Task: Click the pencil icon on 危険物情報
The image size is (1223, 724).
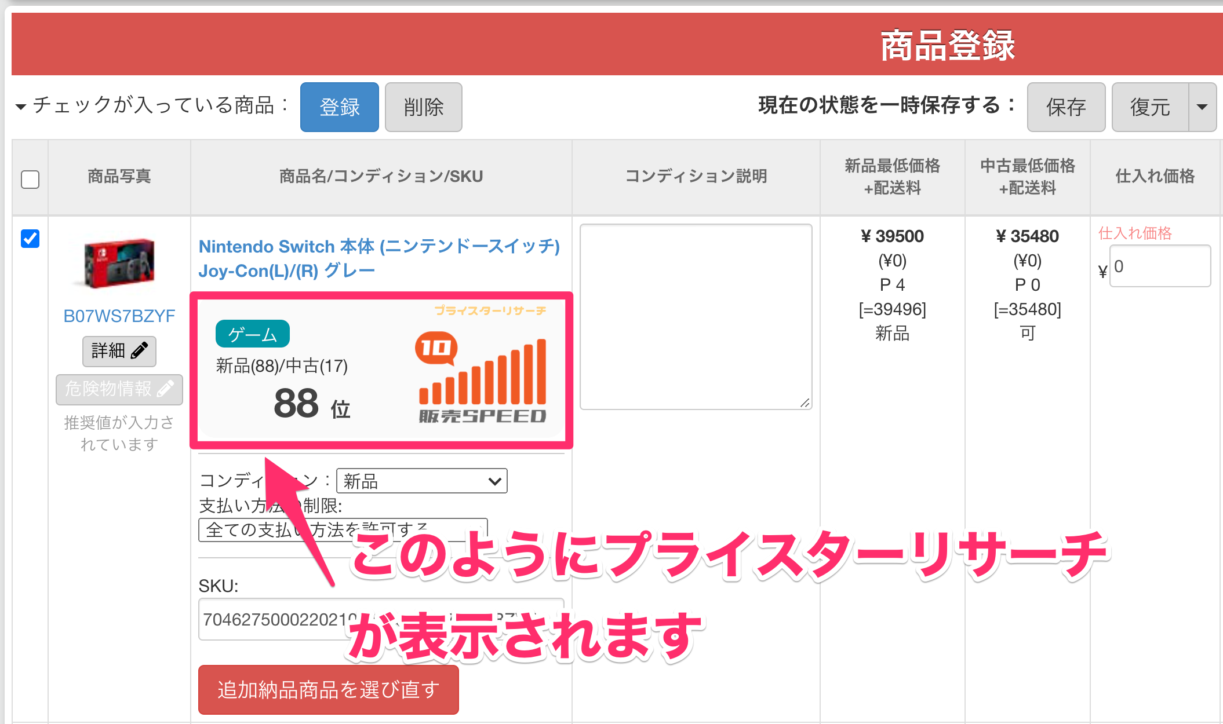Action: pos(165,389)
